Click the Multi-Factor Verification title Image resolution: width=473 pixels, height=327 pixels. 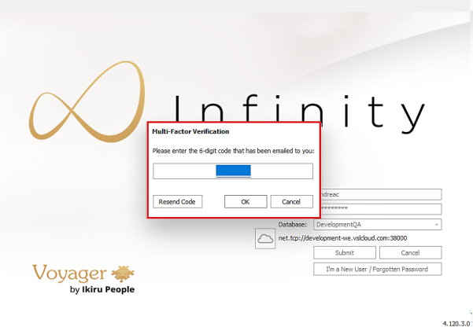(190, 131)
